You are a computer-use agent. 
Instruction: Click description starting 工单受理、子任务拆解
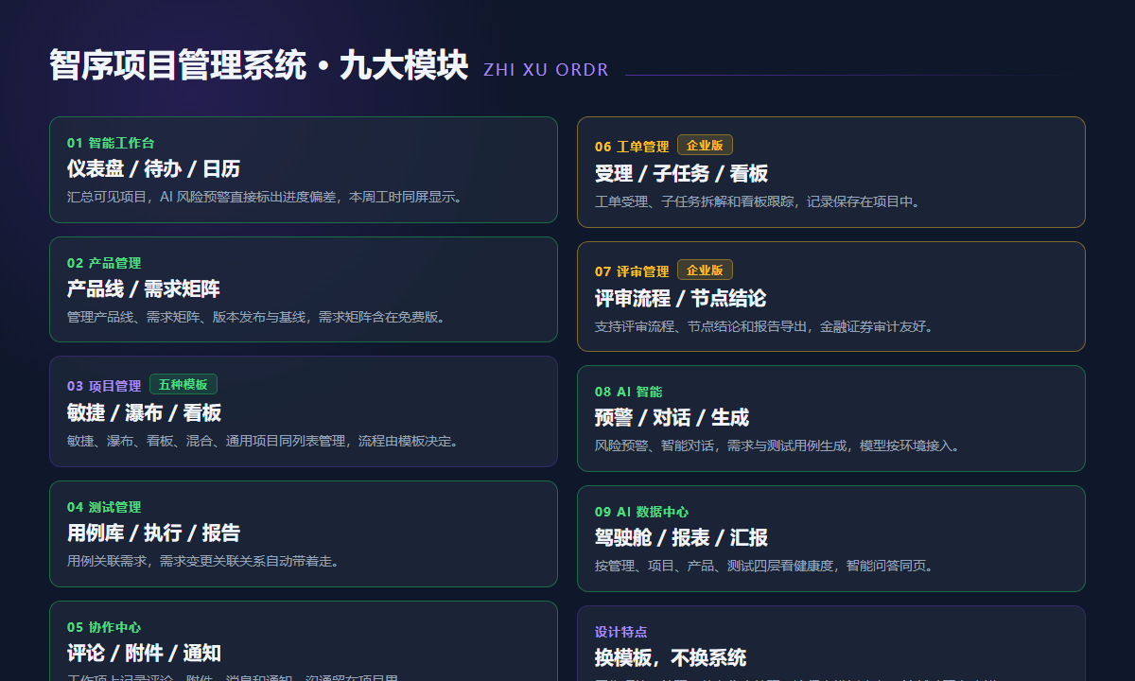[x=758, y=201]
